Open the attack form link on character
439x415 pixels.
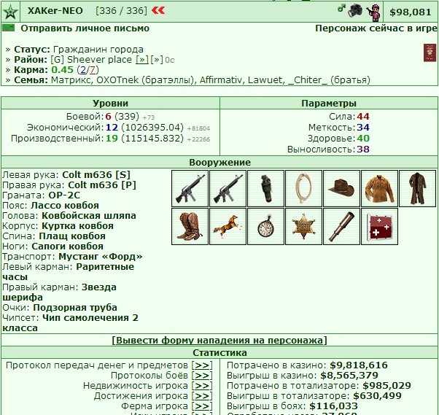[219, 340]
